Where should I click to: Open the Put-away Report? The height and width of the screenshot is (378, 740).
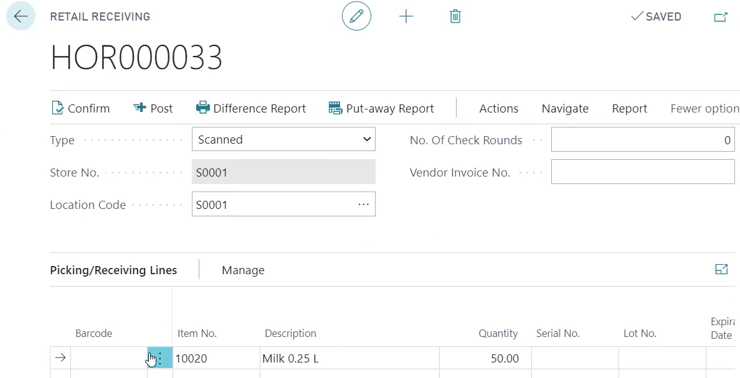pyautogui.click(x=381, y=108)
